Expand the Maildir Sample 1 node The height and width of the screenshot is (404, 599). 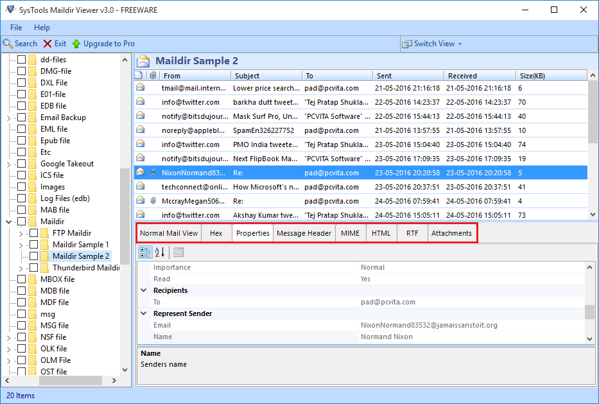pyautogui.click(x=21, y=245)
